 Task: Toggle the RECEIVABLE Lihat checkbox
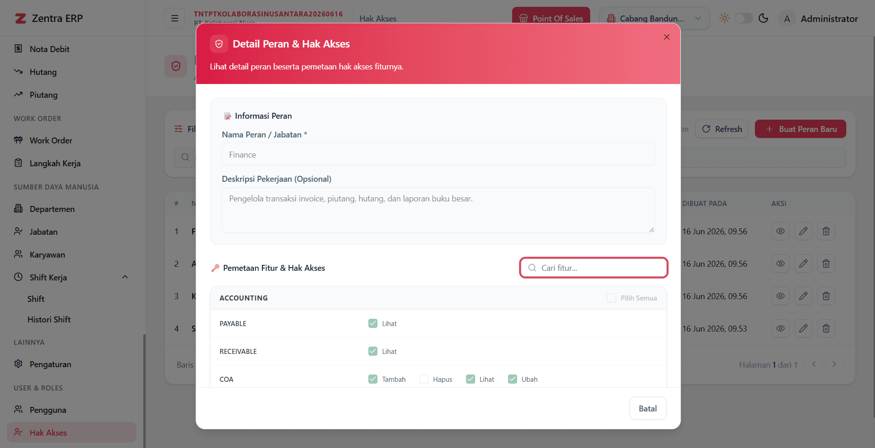tap(373, 351)
